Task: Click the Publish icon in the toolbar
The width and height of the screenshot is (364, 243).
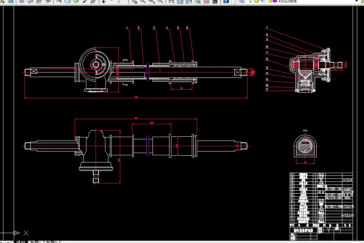Action: tap(39, 1)
